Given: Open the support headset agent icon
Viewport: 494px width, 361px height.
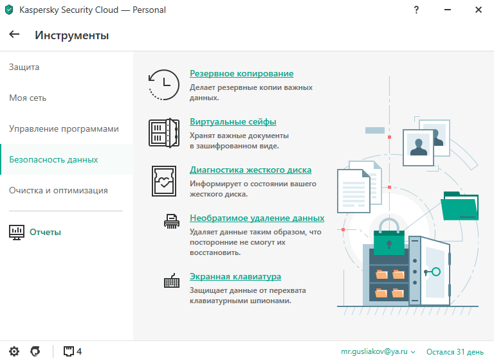Looking at the screenshot, I should click(35, 351).
